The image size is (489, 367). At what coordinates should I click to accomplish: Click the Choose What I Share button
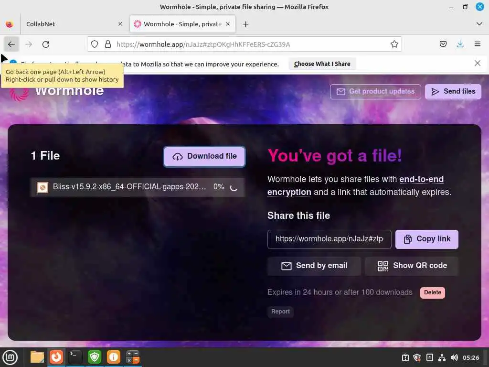(x=322, y=64)
